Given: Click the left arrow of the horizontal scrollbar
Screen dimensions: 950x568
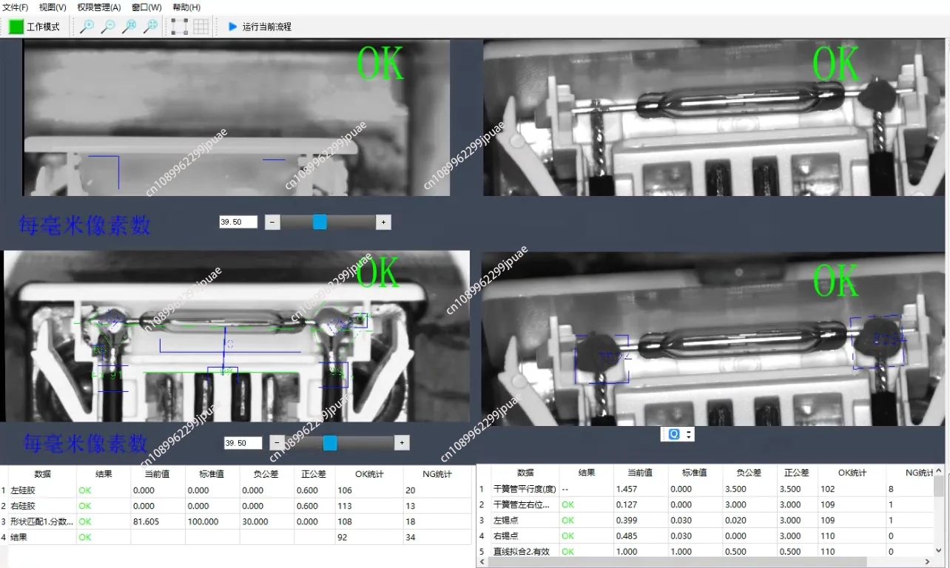Looking at the screenshot, I should 482,563.
